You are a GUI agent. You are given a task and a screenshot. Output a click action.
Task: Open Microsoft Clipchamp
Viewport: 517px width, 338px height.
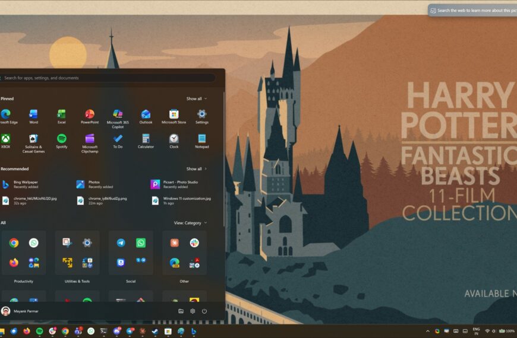[90, 143]
